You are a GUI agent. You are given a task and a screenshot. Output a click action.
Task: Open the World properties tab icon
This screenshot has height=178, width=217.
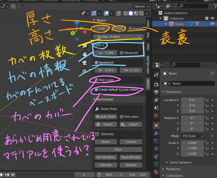156,115
